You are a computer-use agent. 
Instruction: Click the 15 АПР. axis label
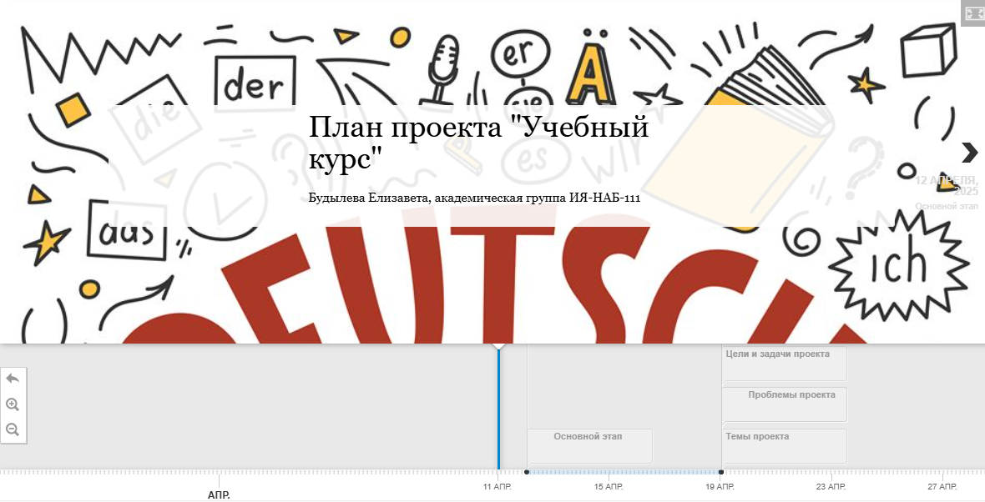coord(608,486)
